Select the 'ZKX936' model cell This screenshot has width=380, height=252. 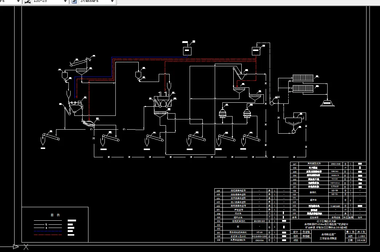click(259, 240)
